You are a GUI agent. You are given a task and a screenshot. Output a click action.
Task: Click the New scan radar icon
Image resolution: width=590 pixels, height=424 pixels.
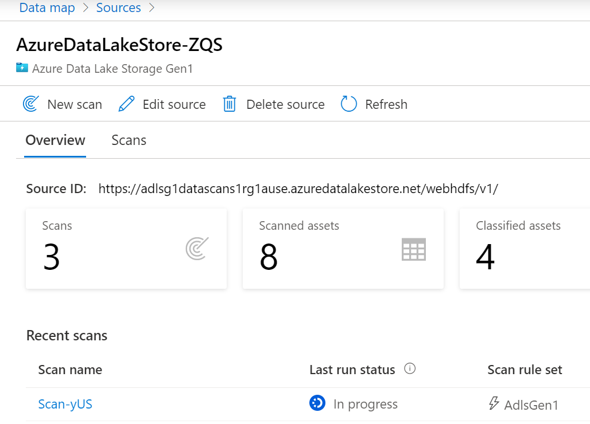tap(30, 104)
